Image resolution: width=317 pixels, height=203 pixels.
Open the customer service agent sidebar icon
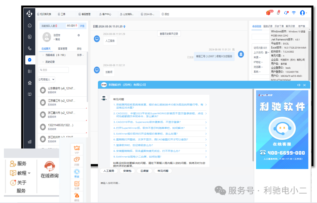point(29,83)
